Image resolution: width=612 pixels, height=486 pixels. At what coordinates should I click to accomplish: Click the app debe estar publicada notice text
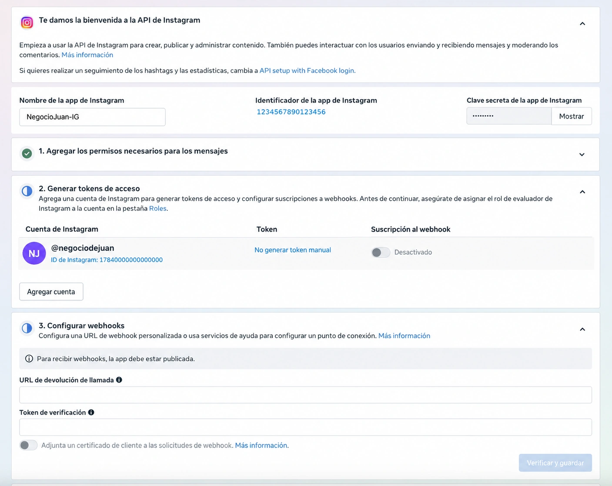tap(116, 359)
